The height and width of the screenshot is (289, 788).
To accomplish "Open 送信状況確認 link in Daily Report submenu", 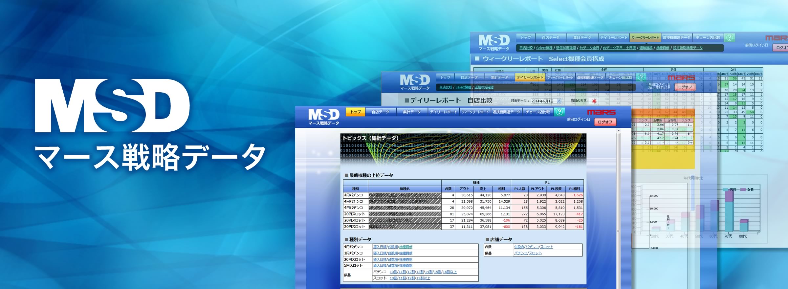I will click(x=484, y=87).
